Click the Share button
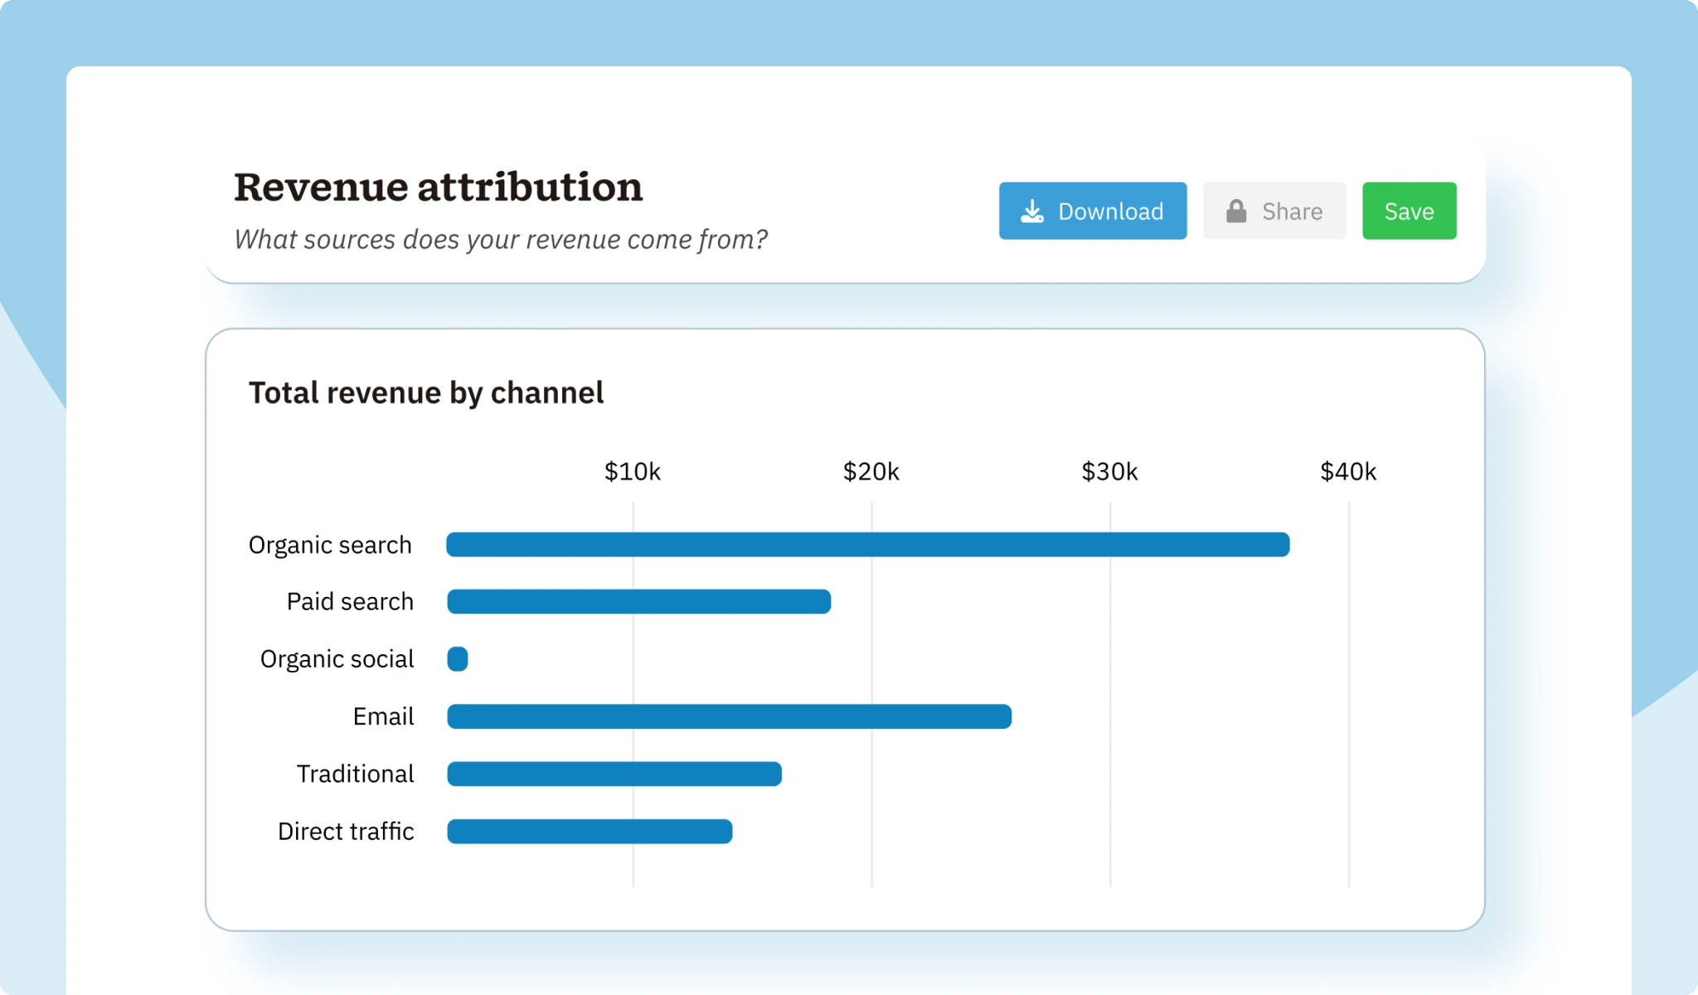1698x995 pixels. 1274,211
